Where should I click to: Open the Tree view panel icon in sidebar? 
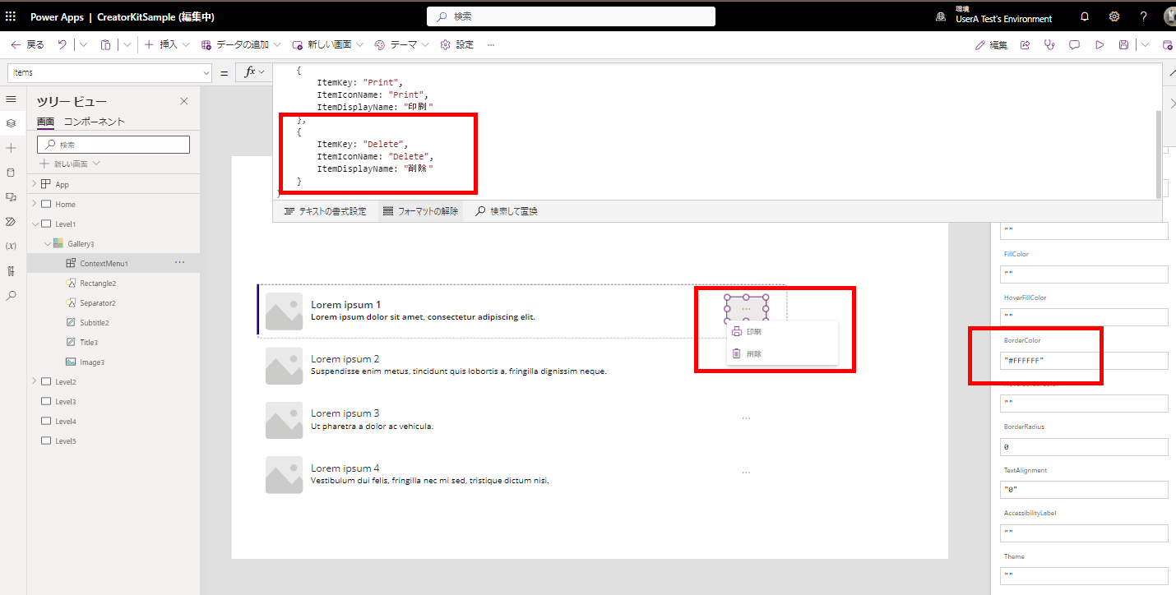point(12,123)
